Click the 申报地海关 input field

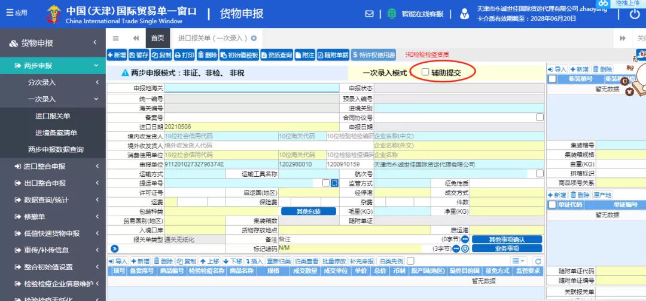pyautogui.click(x=251, y=88)
